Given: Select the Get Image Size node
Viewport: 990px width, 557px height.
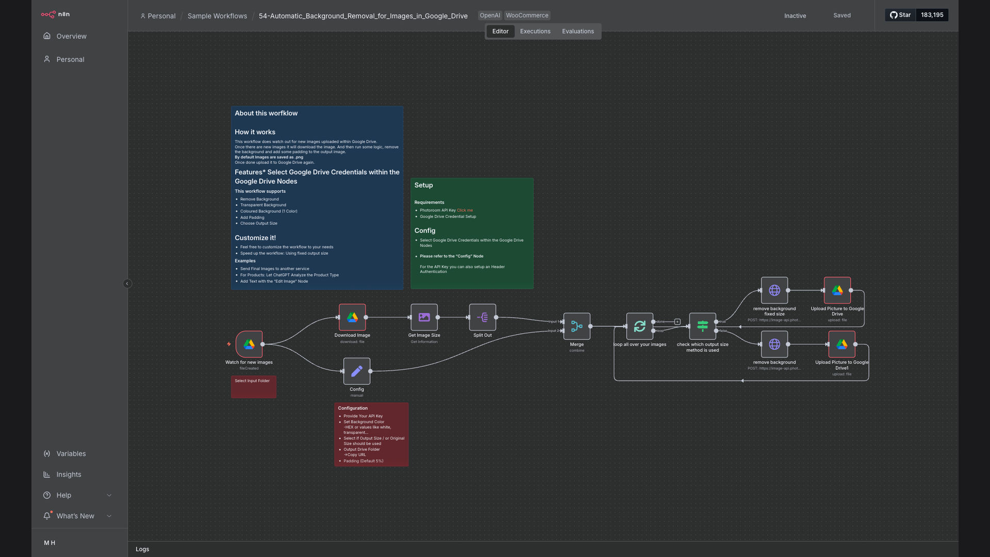Looking at the screenshot, I should tap(424, 317).
